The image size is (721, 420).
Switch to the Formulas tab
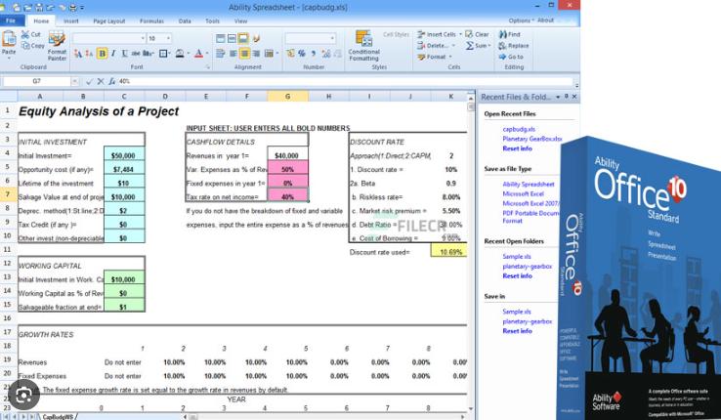[151, 21]
